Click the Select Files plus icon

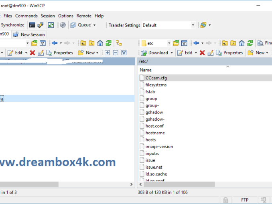[107, 53]
